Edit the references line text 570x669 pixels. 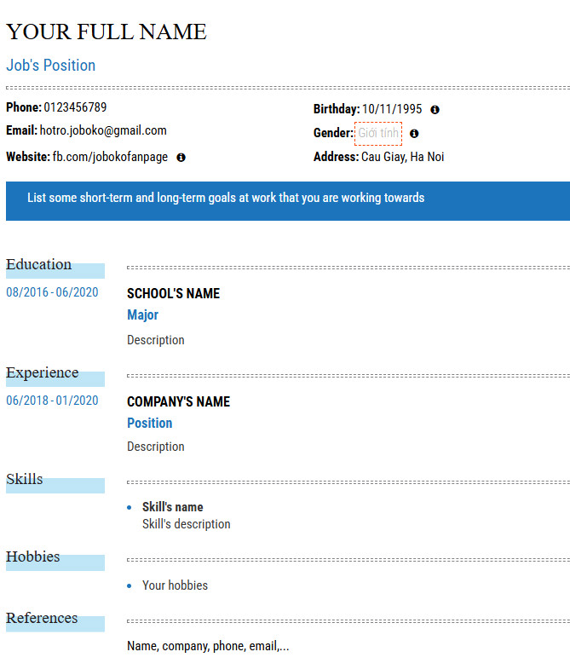tap(208, 646)
